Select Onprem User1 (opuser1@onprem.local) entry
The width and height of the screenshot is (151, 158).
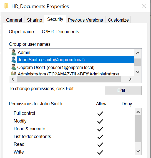tap(72, 67)
